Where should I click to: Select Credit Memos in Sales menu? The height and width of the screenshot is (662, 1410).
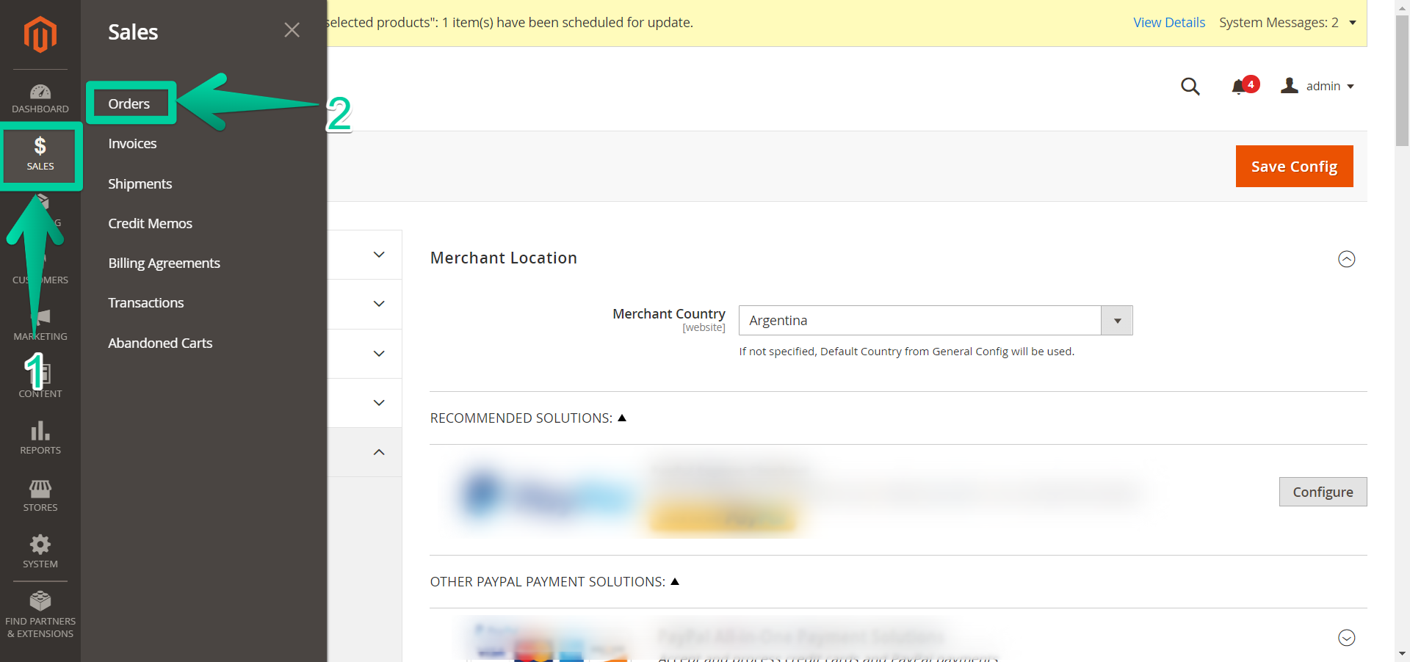coord(150,224)
